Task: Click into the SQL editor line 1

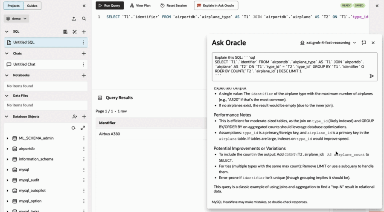Action: (237, 17)
